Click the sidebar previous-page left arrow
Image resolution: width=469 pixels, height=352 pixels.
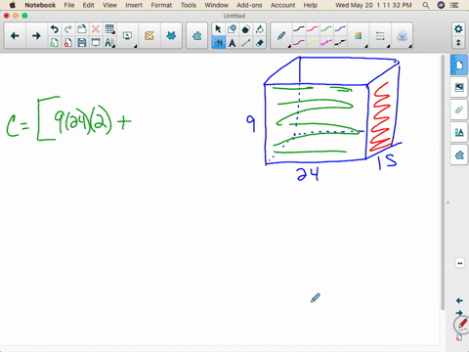coord(459,300)
